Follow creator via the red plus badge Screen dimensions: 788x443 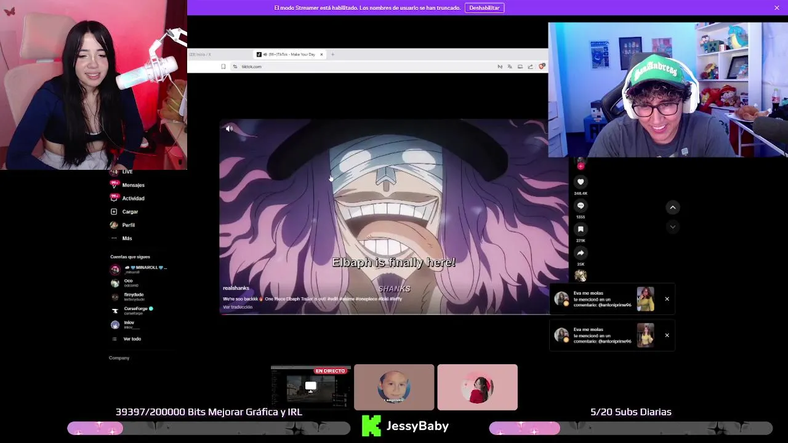coord(581,166)
